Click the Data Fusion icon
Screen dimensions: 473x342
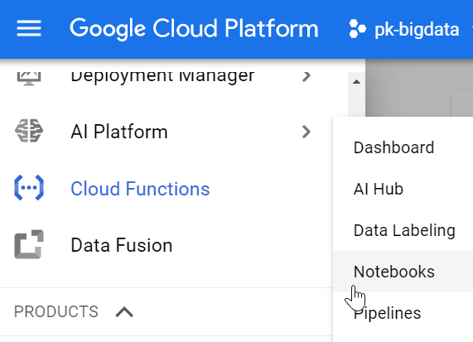click(29, 244)
